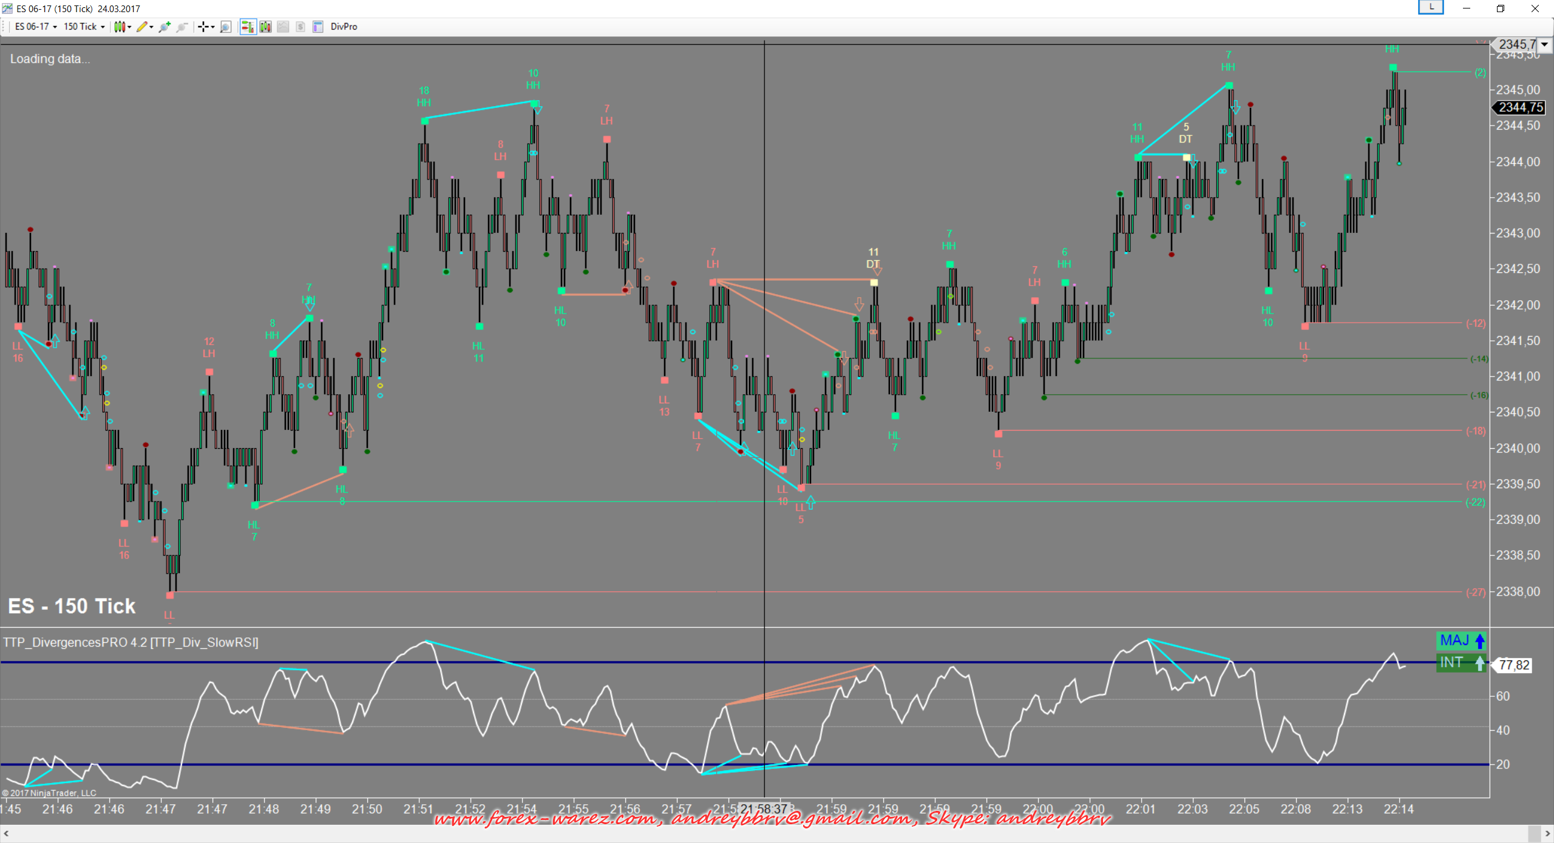Viewport: 1554px width, 843px height.
Task: Open the indicators graph icon
Action: point(283,27)
